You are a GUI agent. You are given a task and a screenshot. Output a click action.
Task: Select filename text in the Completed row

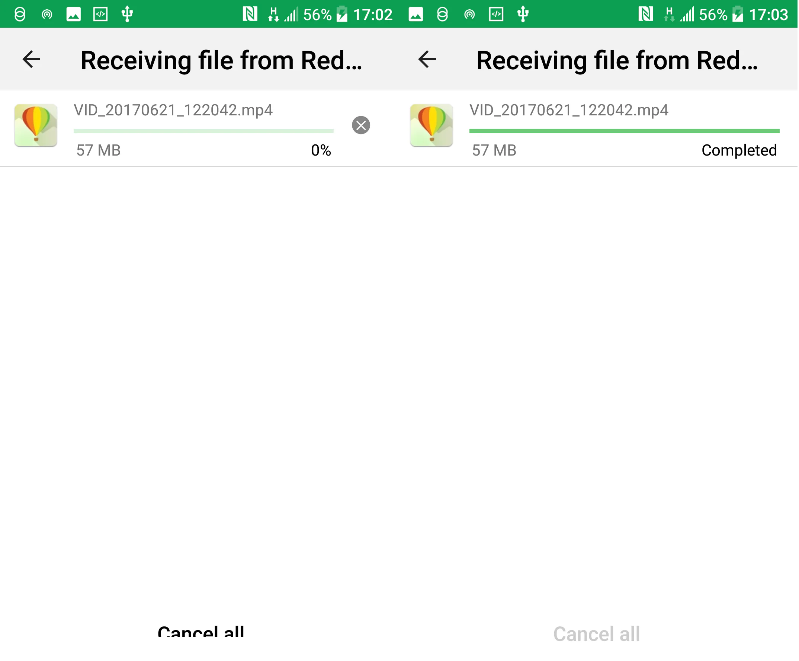click(569, 111)
